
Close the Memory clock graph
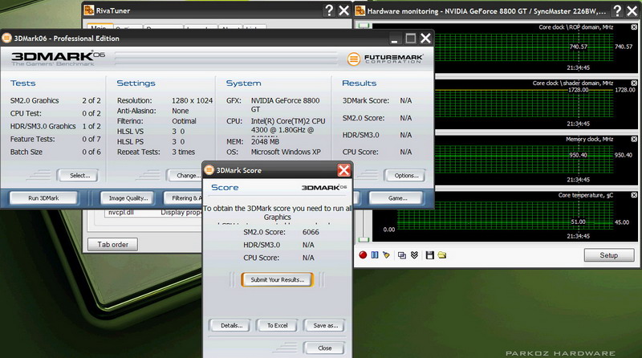[x=634, y=139]
